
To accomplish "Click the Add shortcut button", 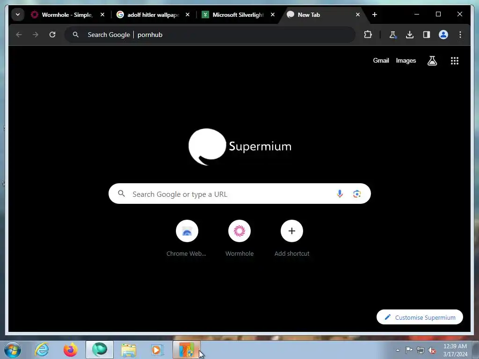I will click(x=292, y=238).
